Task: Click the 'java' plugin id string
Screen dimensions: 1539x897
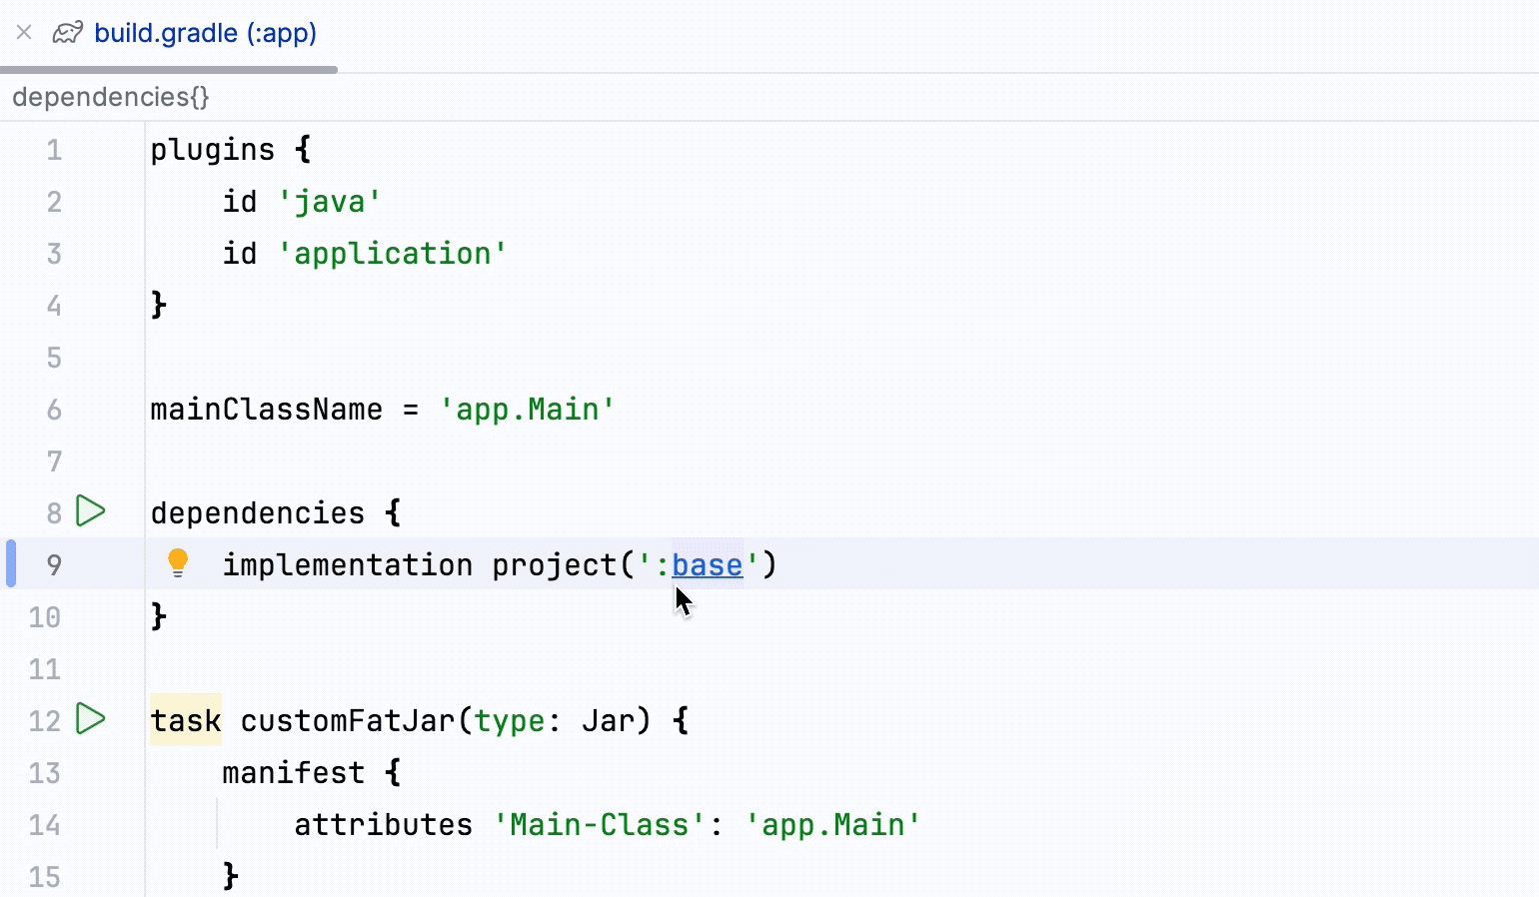Action: [330, 201]
